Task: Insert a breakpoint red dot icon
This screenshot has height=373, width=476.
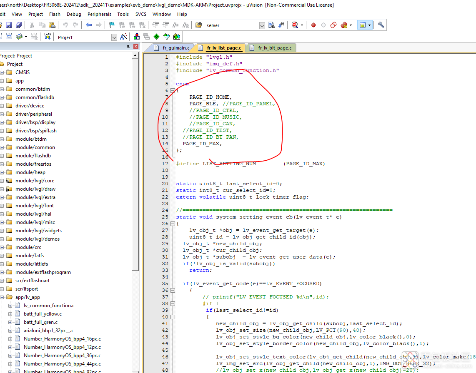Action: [313, 25]
